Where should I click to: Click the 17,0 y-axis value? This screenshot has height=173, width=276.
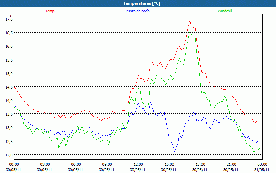tap(9, 19)
